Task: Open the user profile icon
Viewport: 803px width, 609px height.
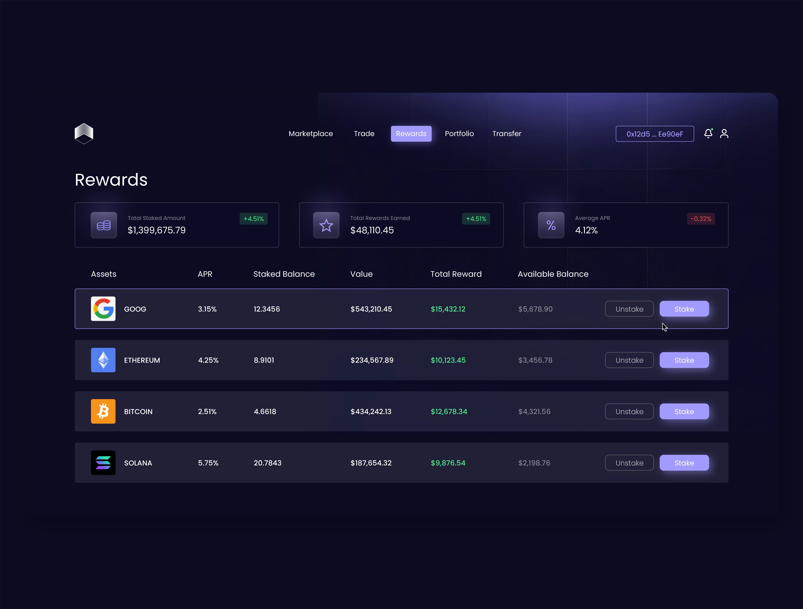Action: 724,133
